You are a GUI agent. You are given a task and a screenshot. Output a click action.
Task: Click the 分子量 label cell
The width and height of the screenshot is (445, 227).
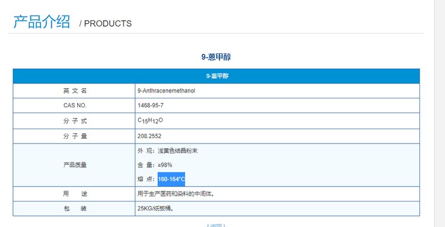(74, 136)
